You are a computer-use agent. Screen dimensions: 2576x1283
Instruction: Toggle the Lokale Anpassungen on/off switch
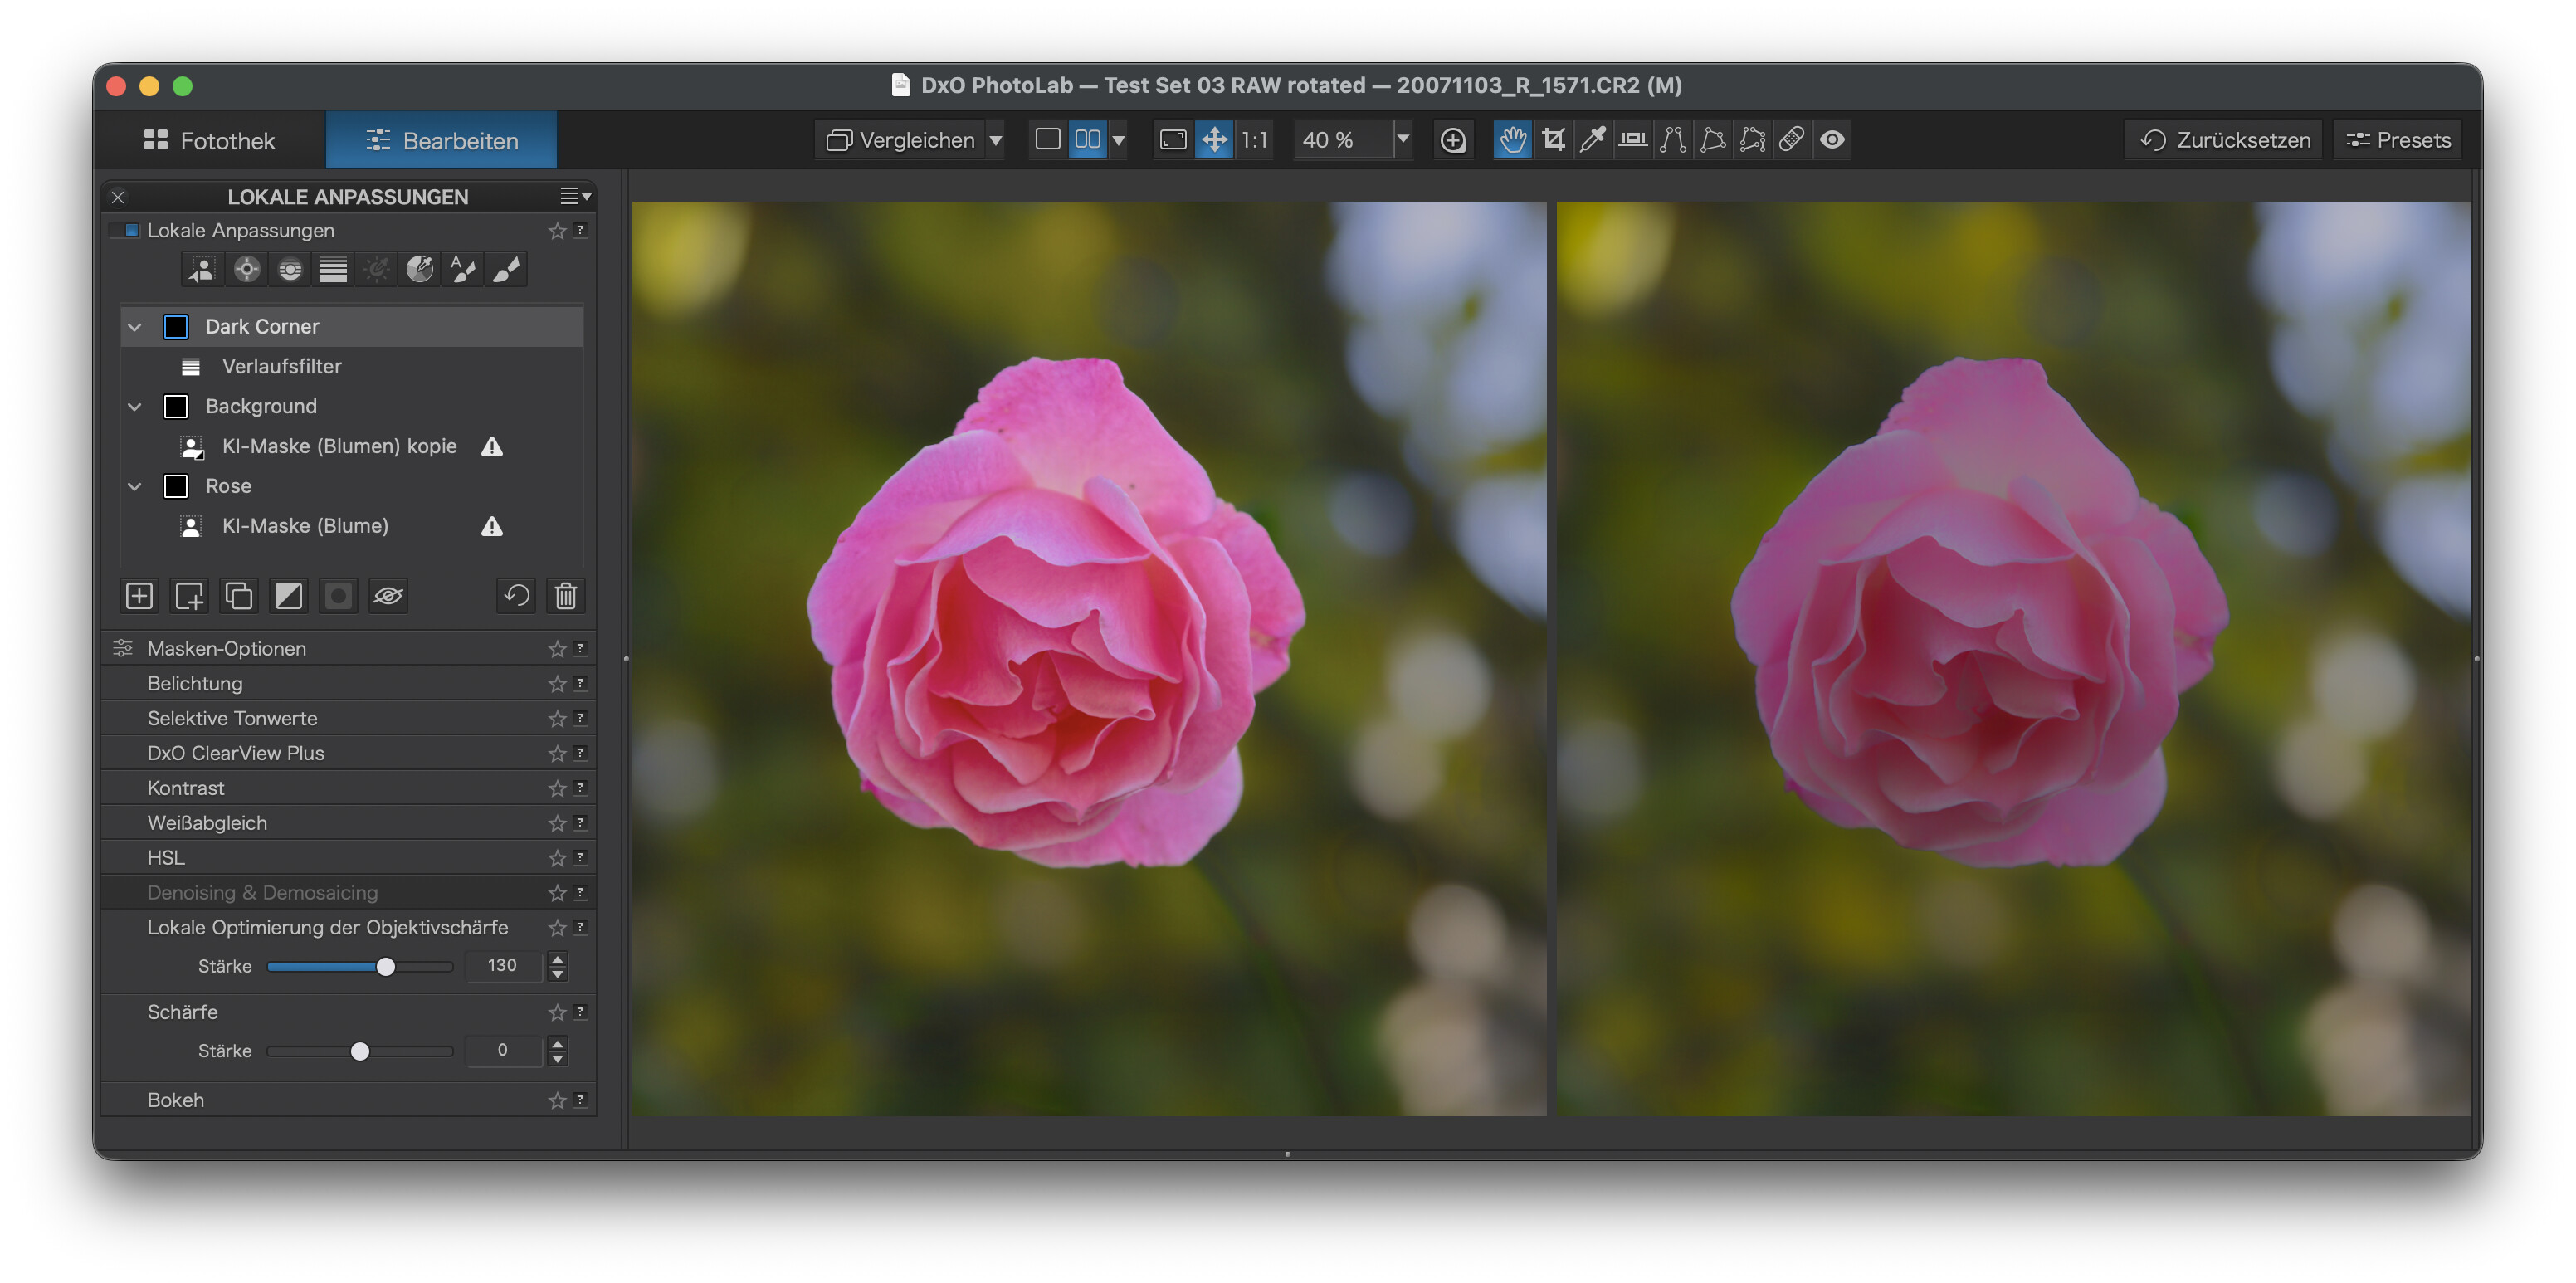[125, 230]
